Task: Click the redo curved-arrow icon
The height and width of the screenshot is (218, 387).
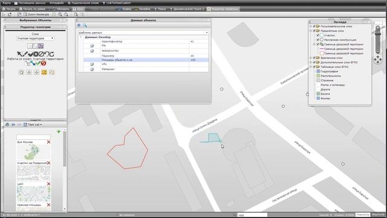Action: click(51, 54)
